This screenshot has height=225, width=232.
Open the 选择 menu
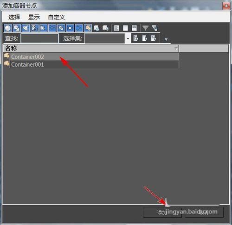(x=14, y=17)
